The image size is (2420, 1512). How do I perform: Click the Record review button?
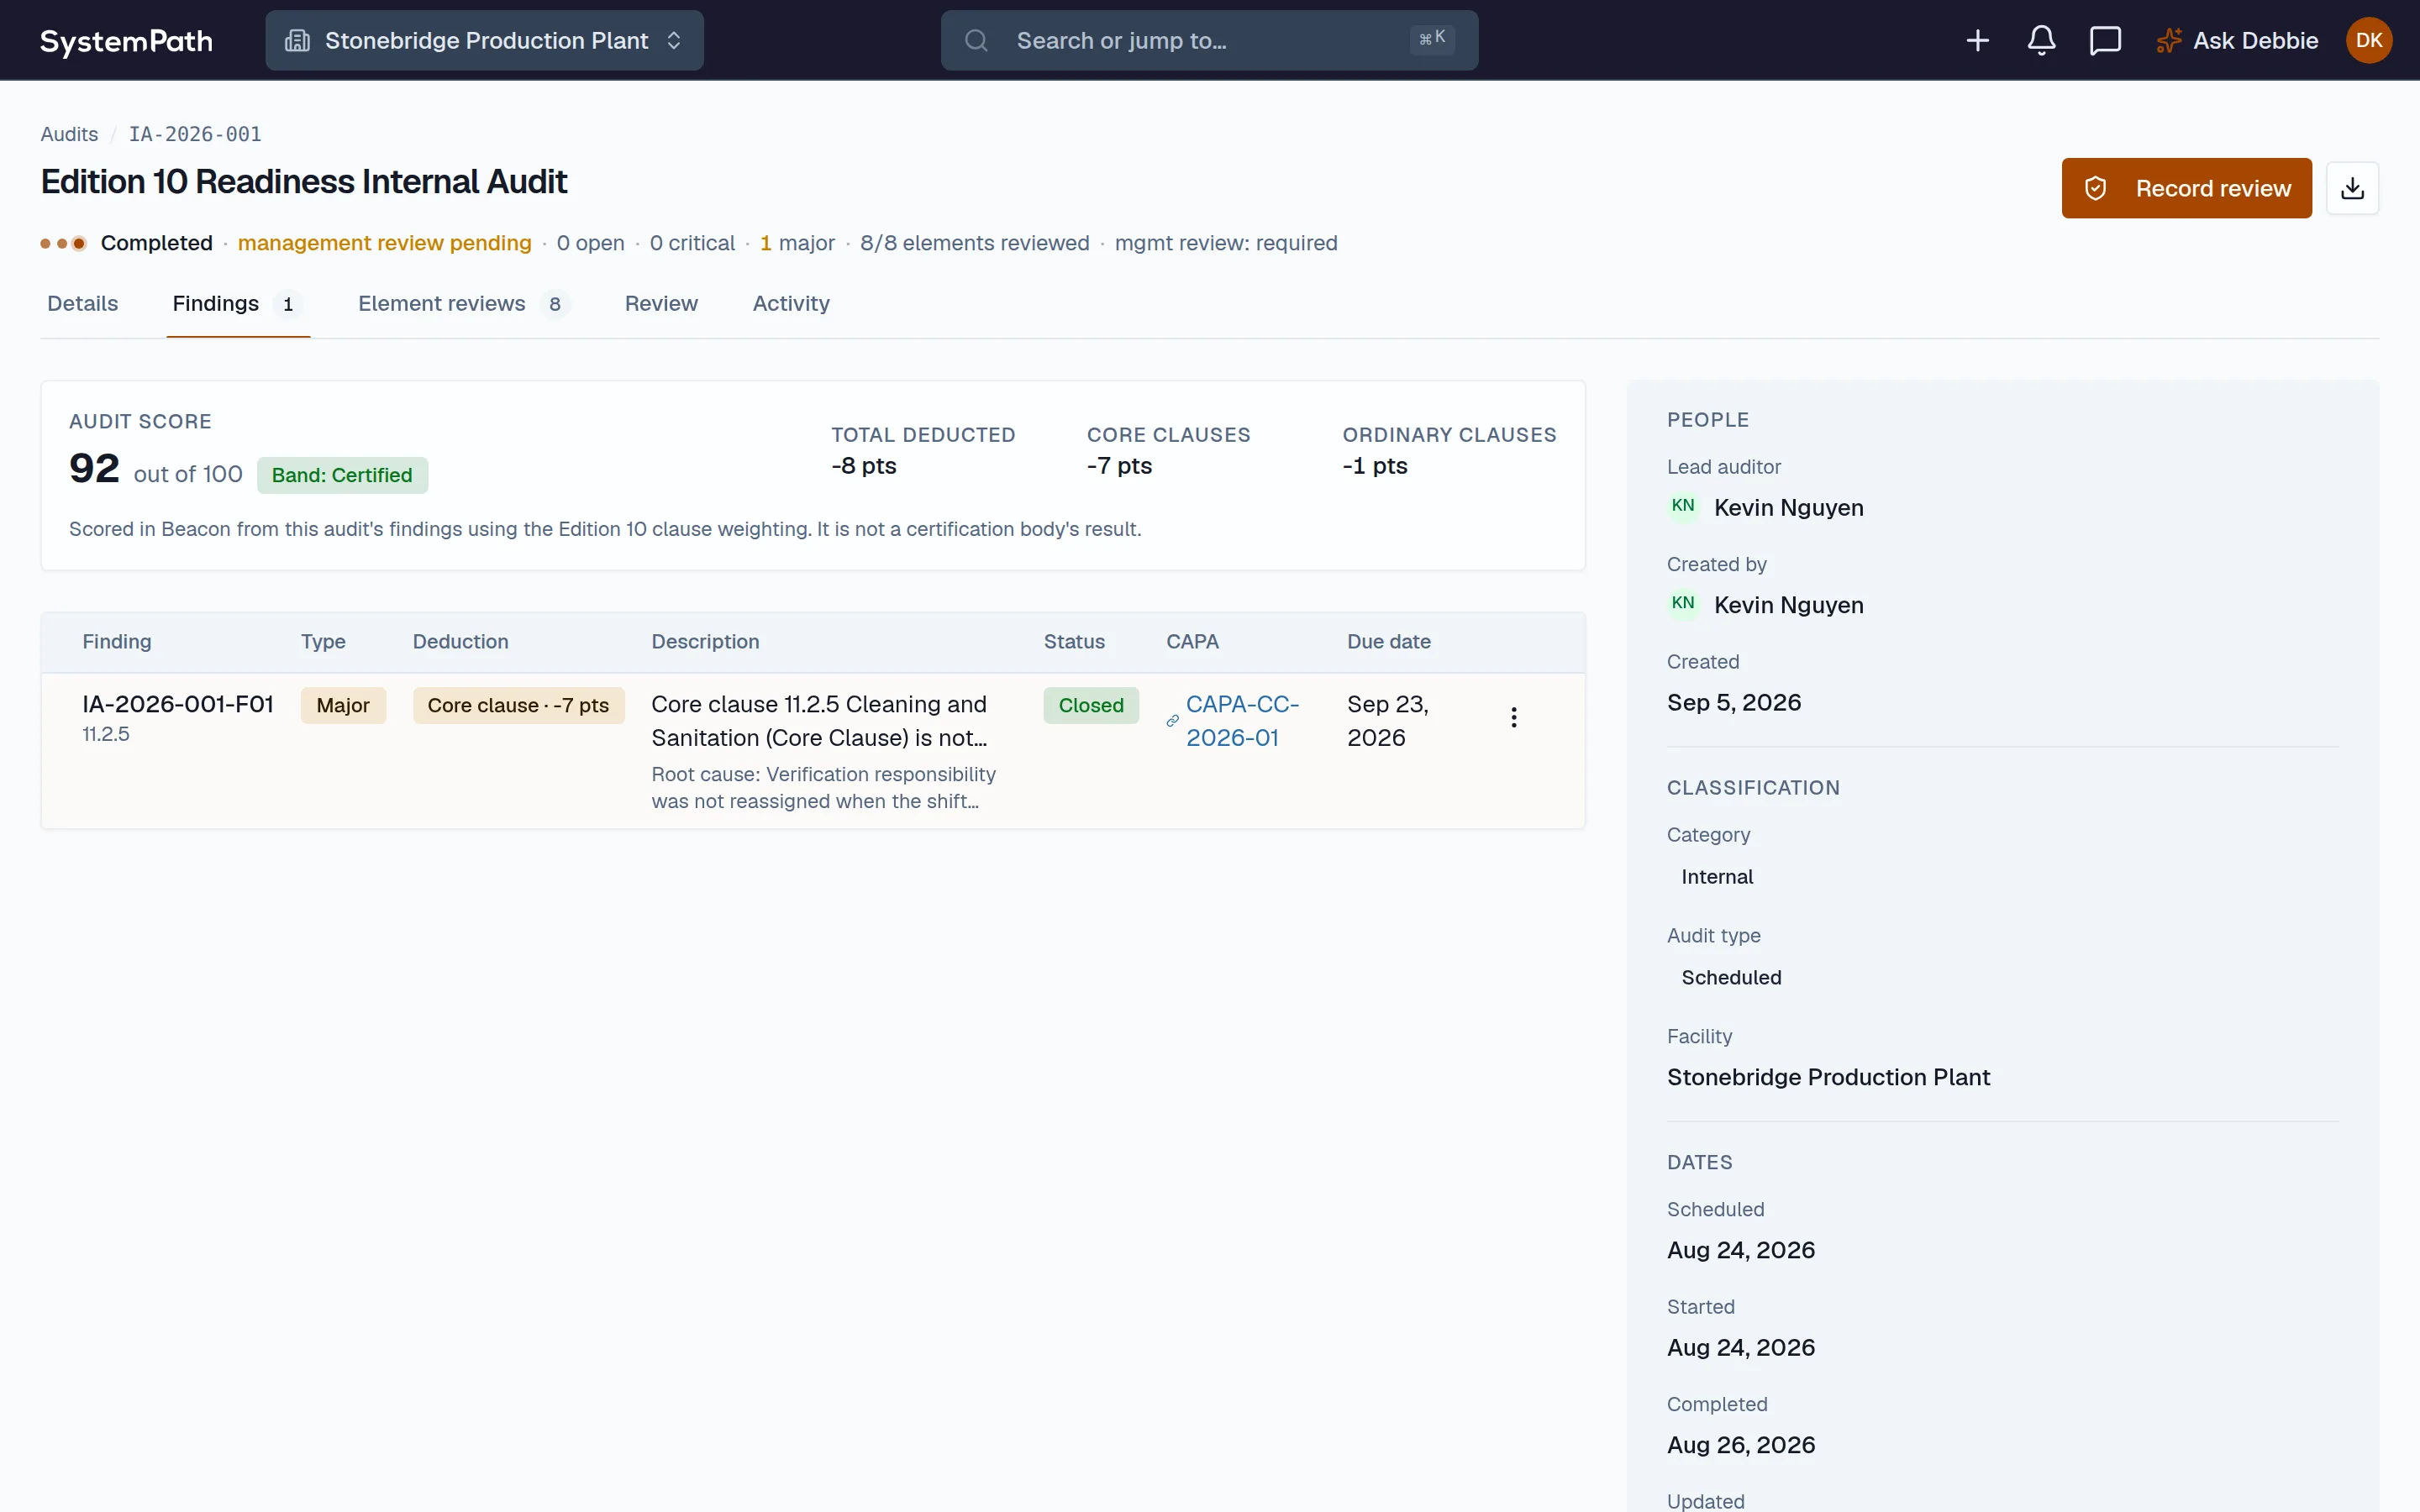(2186, 188)
